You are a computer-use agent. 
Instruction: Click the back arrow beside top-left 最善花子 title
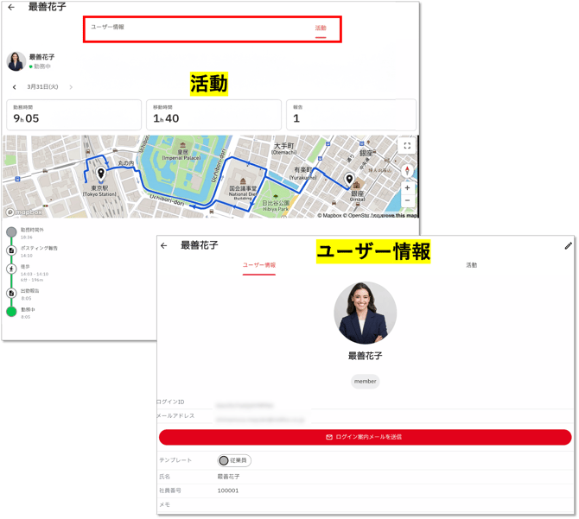[11, 8]
